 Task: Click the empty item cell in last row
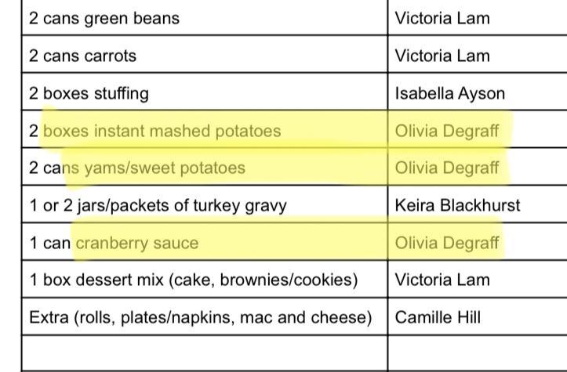[204, 354]
